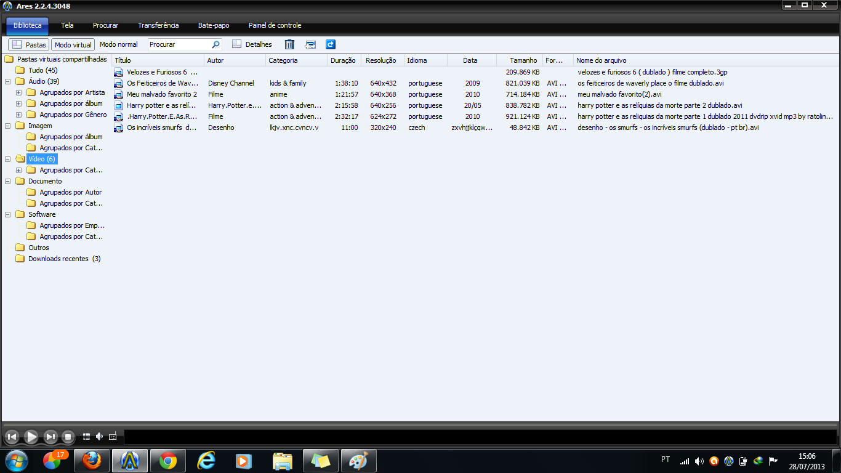The image size is (841, 473).
Task: Collapse the Software tree node
Action: [x=7, y=214]
